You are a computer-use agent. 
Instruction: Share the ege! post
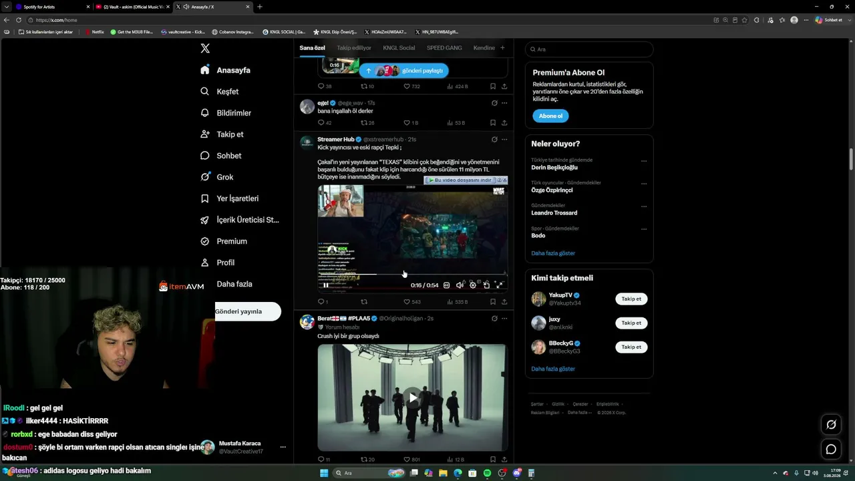504,123
